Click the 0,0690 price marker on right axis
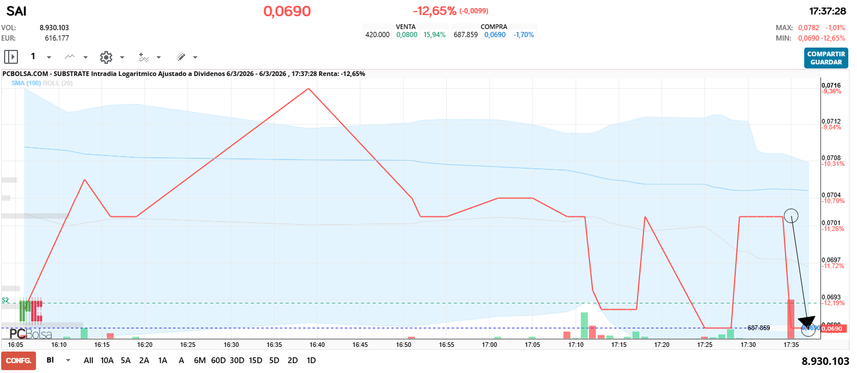Viewport: 857px width, 373px height. coord(832,327)
